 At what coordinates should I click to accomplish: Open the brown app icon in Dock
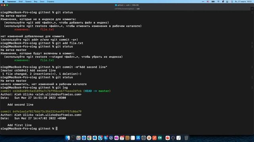(127, 138)
